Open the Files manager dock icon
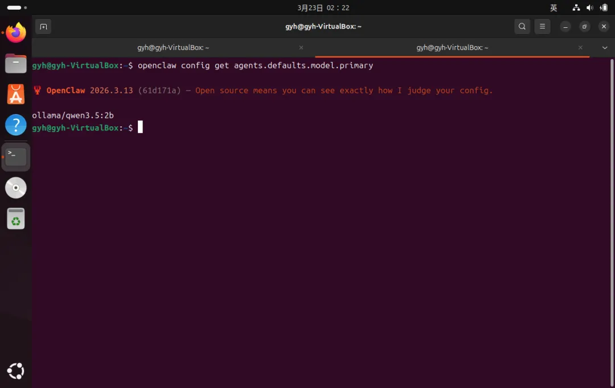This screenshot has width=615, height=388. [16, 64]
